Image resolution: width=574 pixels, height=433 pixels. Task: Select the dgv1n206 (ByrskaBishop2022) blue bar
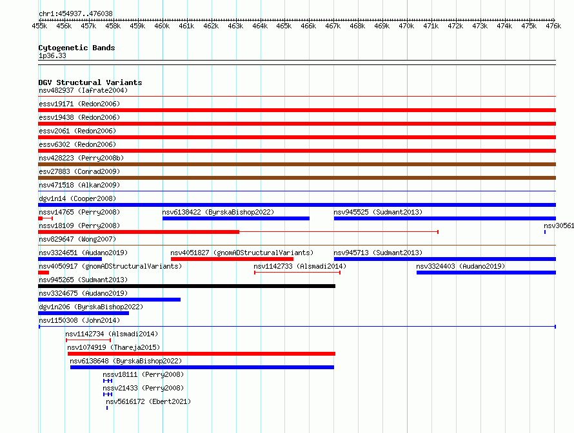point(83,313)
